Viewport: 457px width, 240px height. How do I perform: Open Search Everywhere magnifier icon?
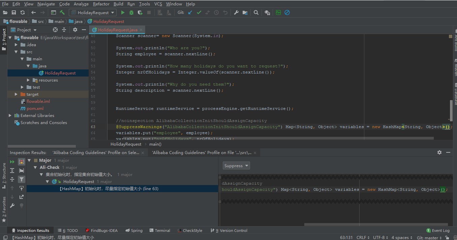click(x=256, y=12)
